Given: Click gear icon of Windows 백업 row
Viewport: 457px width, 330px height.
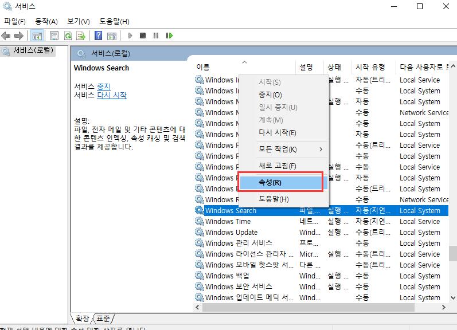Looking at the screenshot, I should [x=200, y=276].
